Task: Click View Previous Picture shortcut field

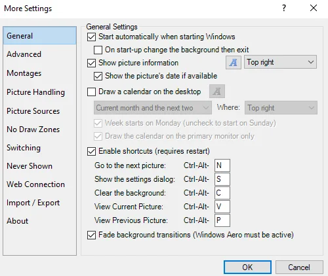Action: 222,220
